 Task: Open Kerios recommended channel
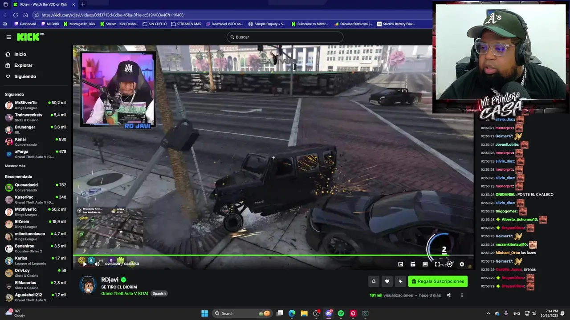point(36,260)
